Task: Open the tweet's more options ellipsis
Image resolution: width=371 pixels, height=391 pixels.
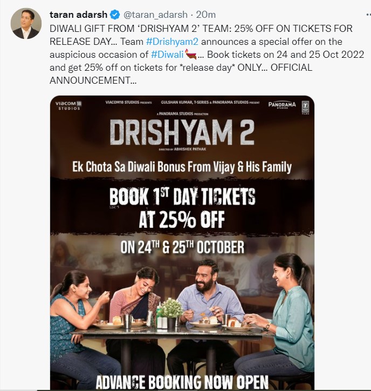Action: [x=368, y=15]
